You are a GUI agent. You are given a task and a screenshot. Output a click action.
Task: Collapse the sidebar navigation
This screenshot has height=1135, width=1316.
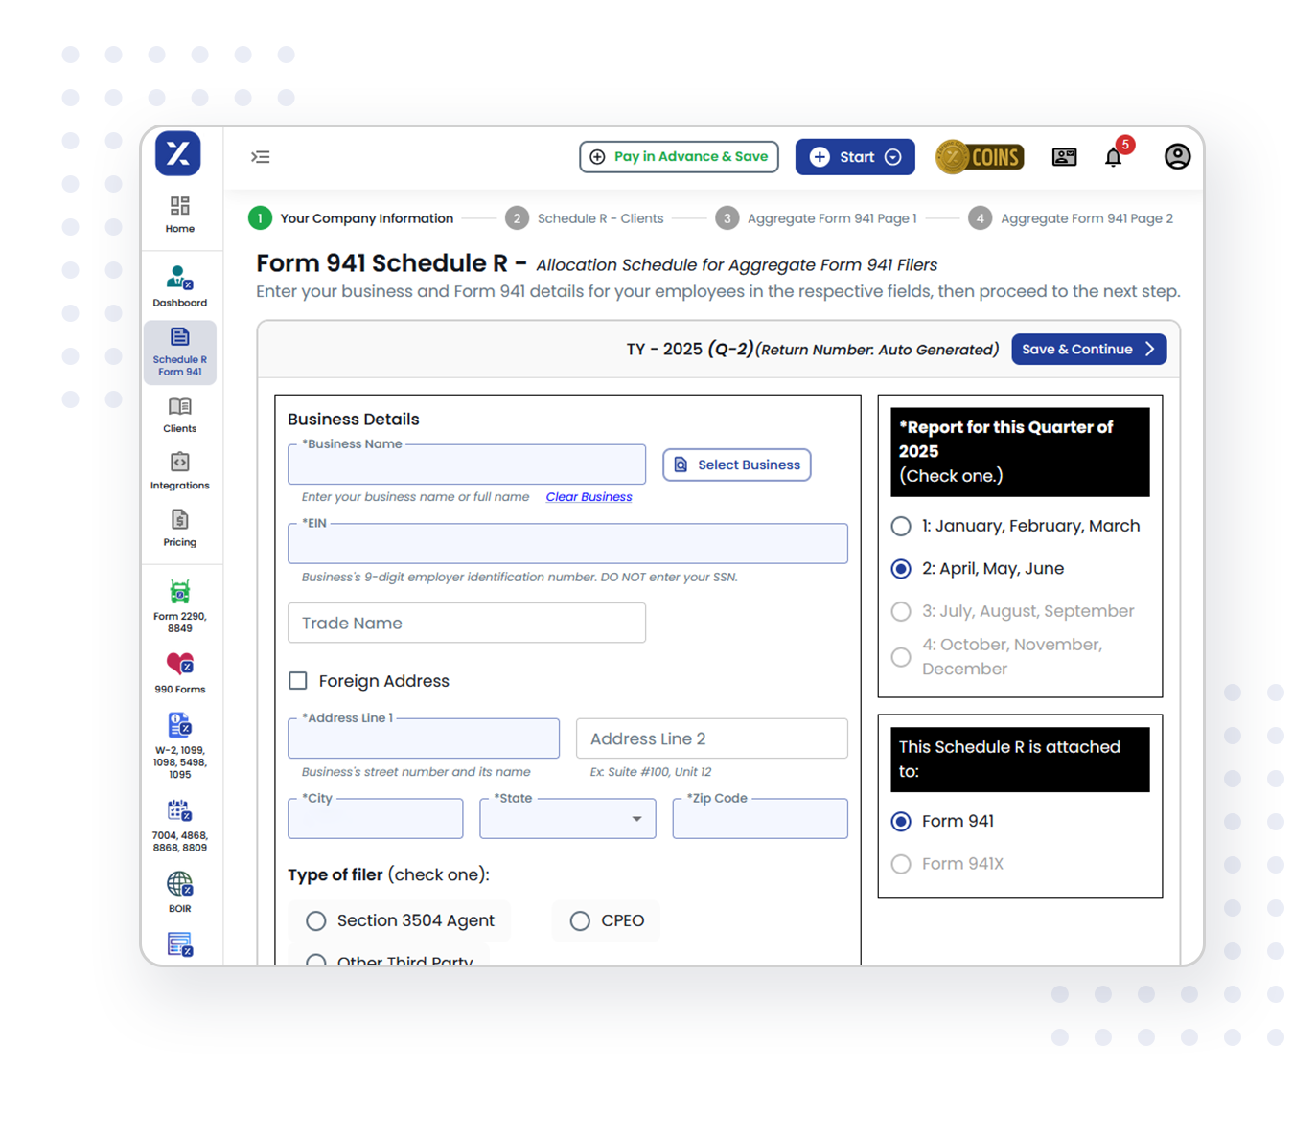click(x=260, y=156)
